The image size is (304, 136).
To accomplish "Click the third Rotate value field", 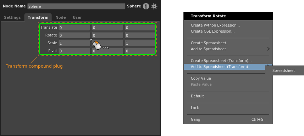I will pyautogui.click(x=140, y=35).
